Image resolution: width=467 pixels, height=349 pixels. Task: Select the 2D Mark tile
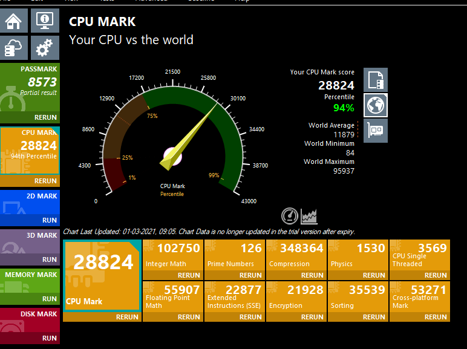[x=30, y=202]
